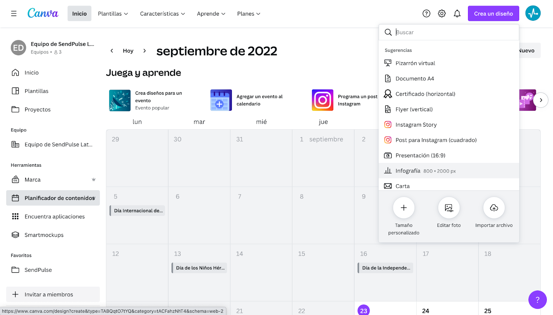Select Instagram Story suggestion
This screenshot has height=315, width=553.
pos(449,125)
